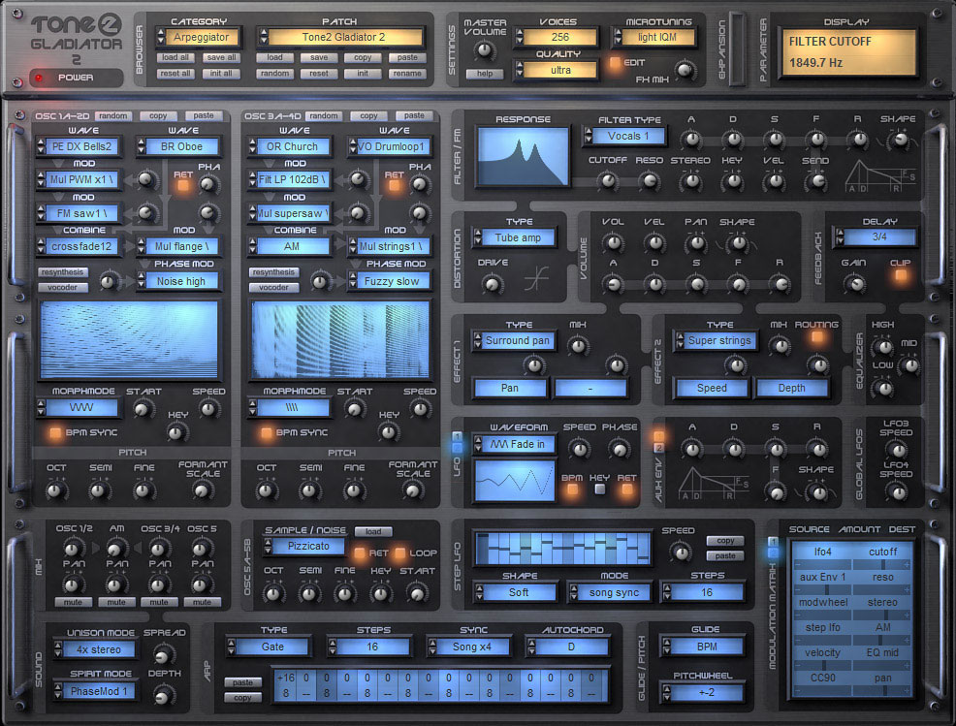Open the Microtuning dropdown light IQM

(653, 37)
